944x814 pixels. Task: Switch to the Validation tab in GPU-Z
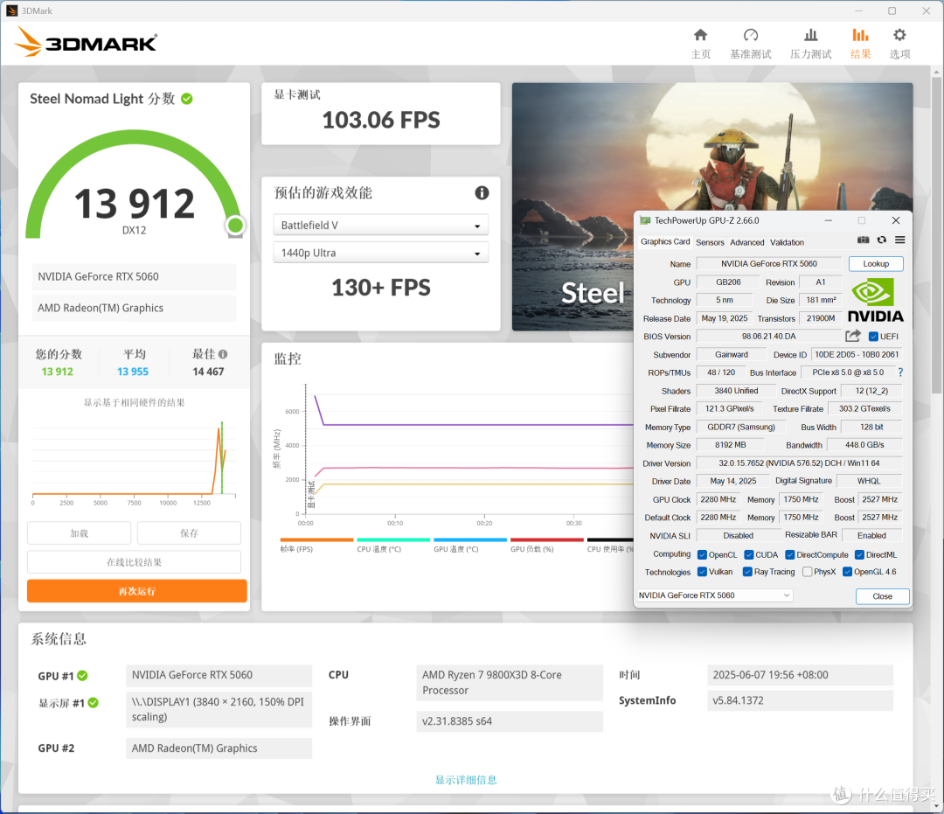point(787,242)
